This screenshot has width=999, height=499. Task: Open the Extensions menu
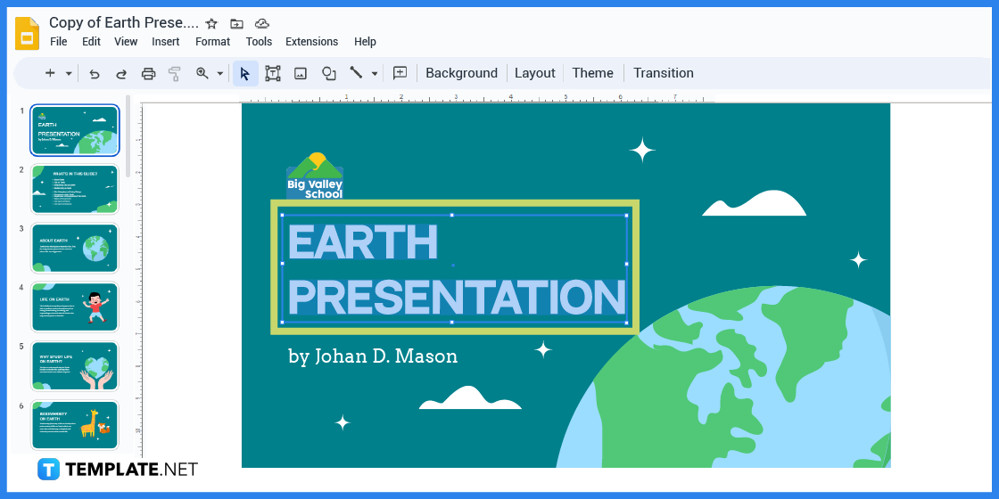(x=311, y=41)
